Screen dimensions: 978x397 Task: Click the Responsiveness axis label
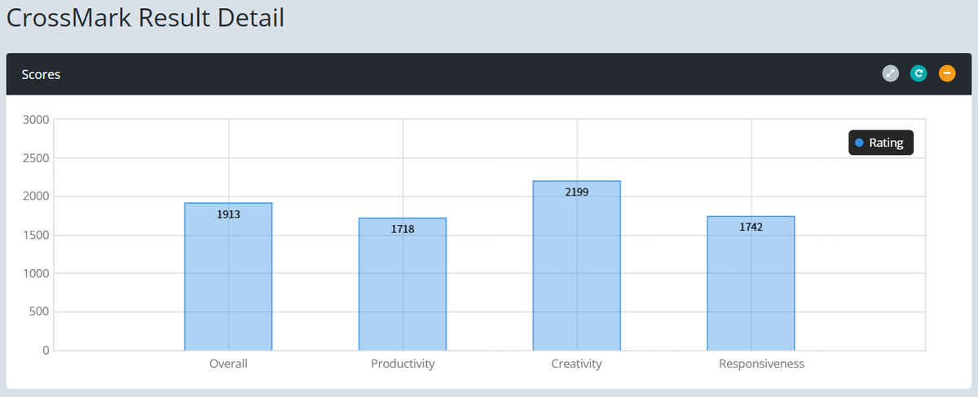pos(761,364)
